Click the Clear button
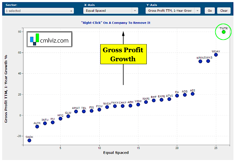This screenshot has height=162, width=236. pyautogui.click(x=224, y=11)
